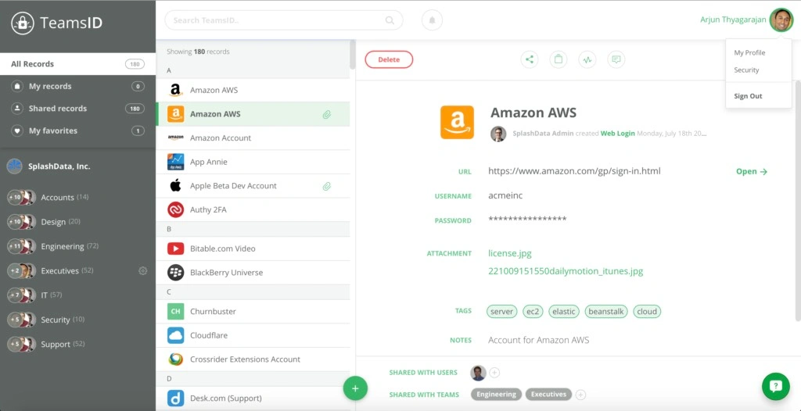Select My records in the sidebar

click(x=77, y=86)
